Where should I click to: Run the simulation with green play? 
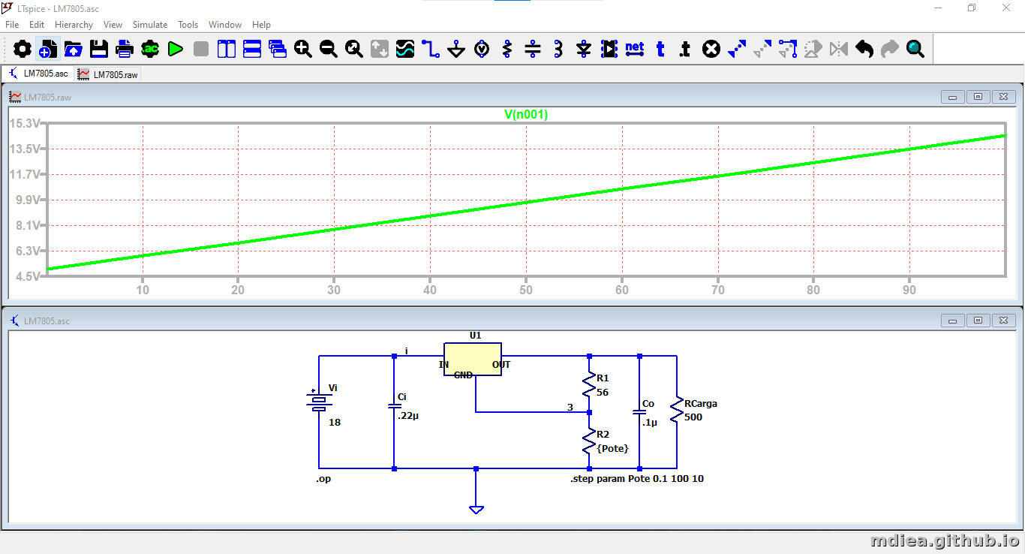coord(176,50)
